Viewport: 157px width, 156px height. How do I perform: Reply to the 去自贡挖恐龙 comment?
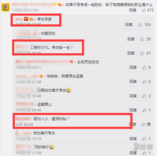click(133, 67)
